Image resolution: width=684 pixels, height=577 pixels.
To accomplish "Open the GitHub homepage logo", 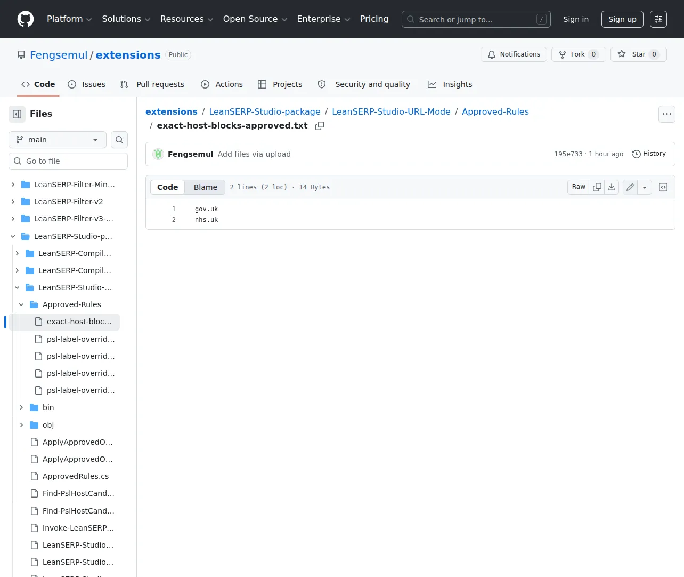I will click(x=26, y=19).
